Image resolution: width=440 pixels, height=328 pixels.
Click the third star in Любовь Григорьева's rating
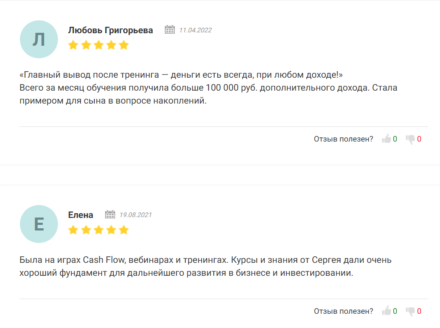tap(99, 45)
